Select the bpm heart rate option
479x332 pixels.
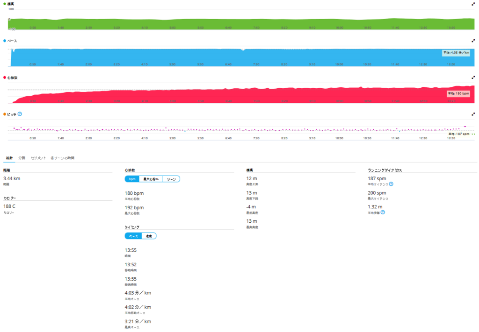(132, 179)
